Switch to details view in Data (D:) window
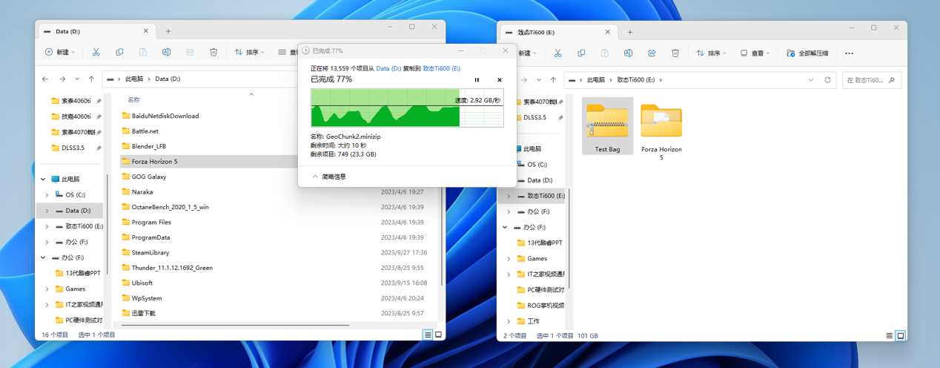940x368 pixels. [x=428, y=335]
